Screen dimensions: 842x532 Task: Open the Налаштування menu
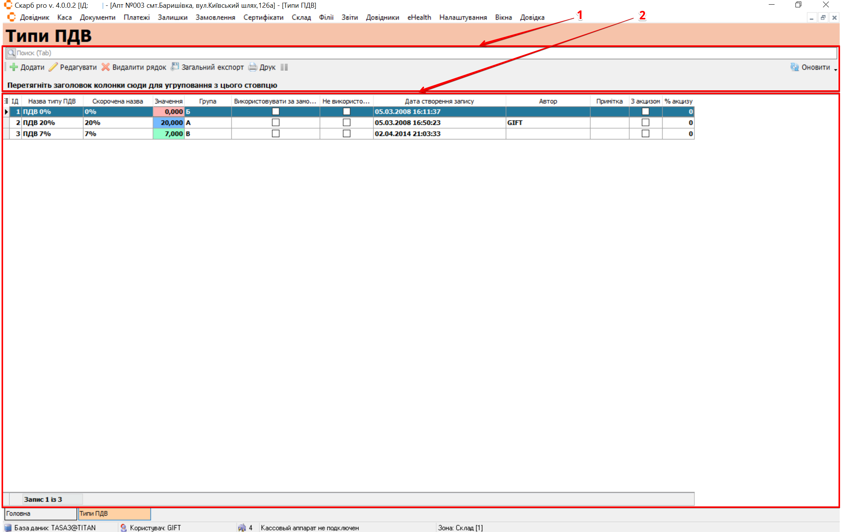click(x=463, y=17)
